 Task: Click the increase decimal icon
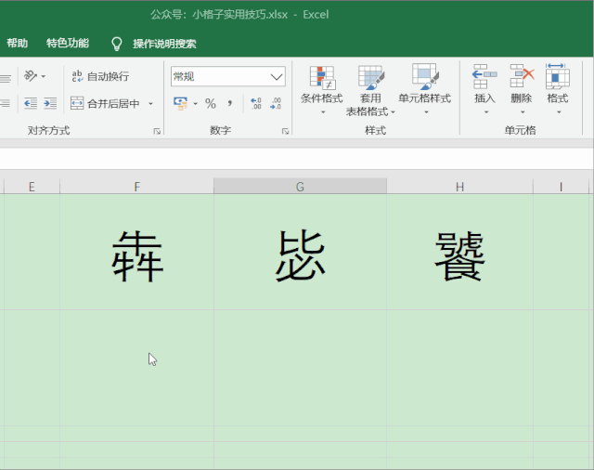click(x=256, y=103)
